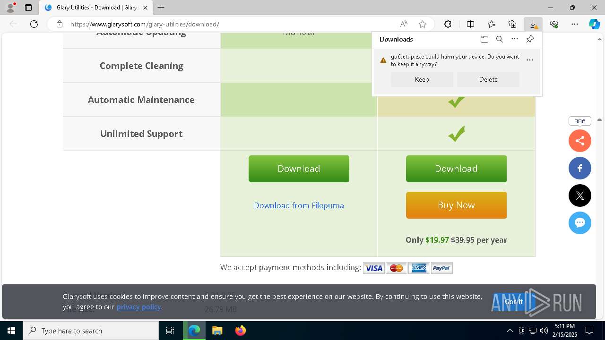View site information lock icon

(x=59, y=24)
